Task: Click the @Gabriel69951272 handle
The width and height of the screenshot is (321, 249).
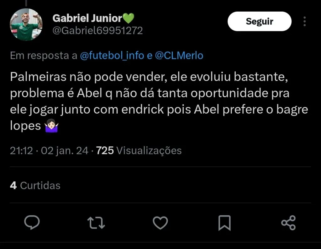Action: tap(97, 31)
